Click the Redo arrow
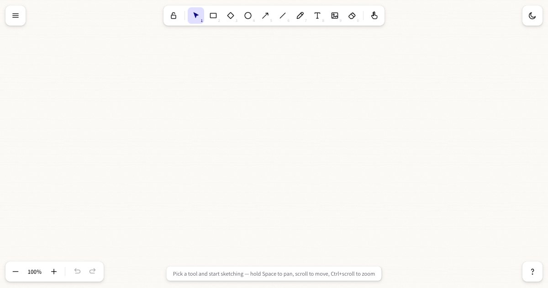This screenshot has height=288, width=548. [93, 272]
